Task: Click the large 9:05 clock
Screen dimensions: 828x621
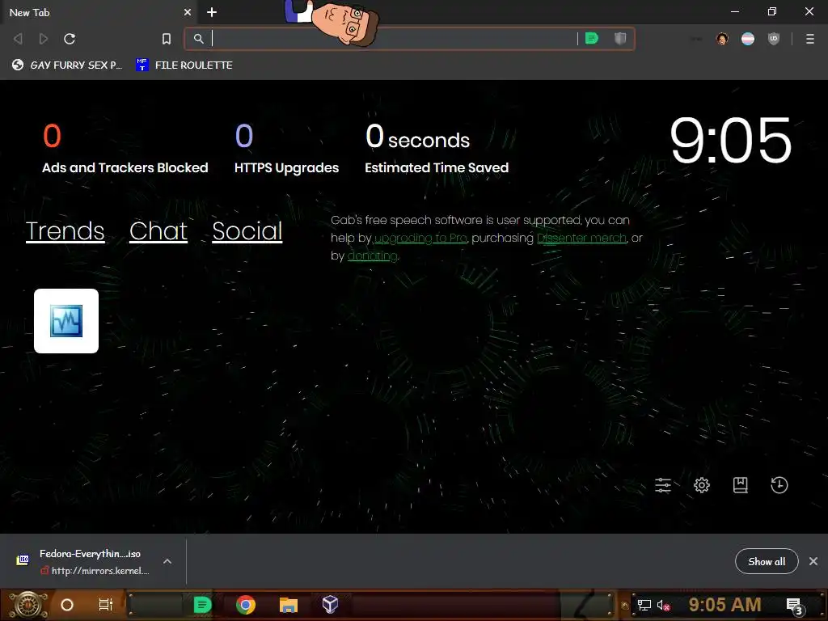Action: coord(731,141)
